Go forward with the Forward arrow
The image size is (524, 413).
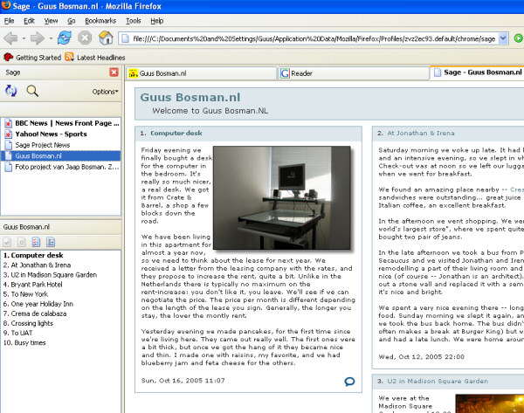pyautogui.click(x=37, y=38)
